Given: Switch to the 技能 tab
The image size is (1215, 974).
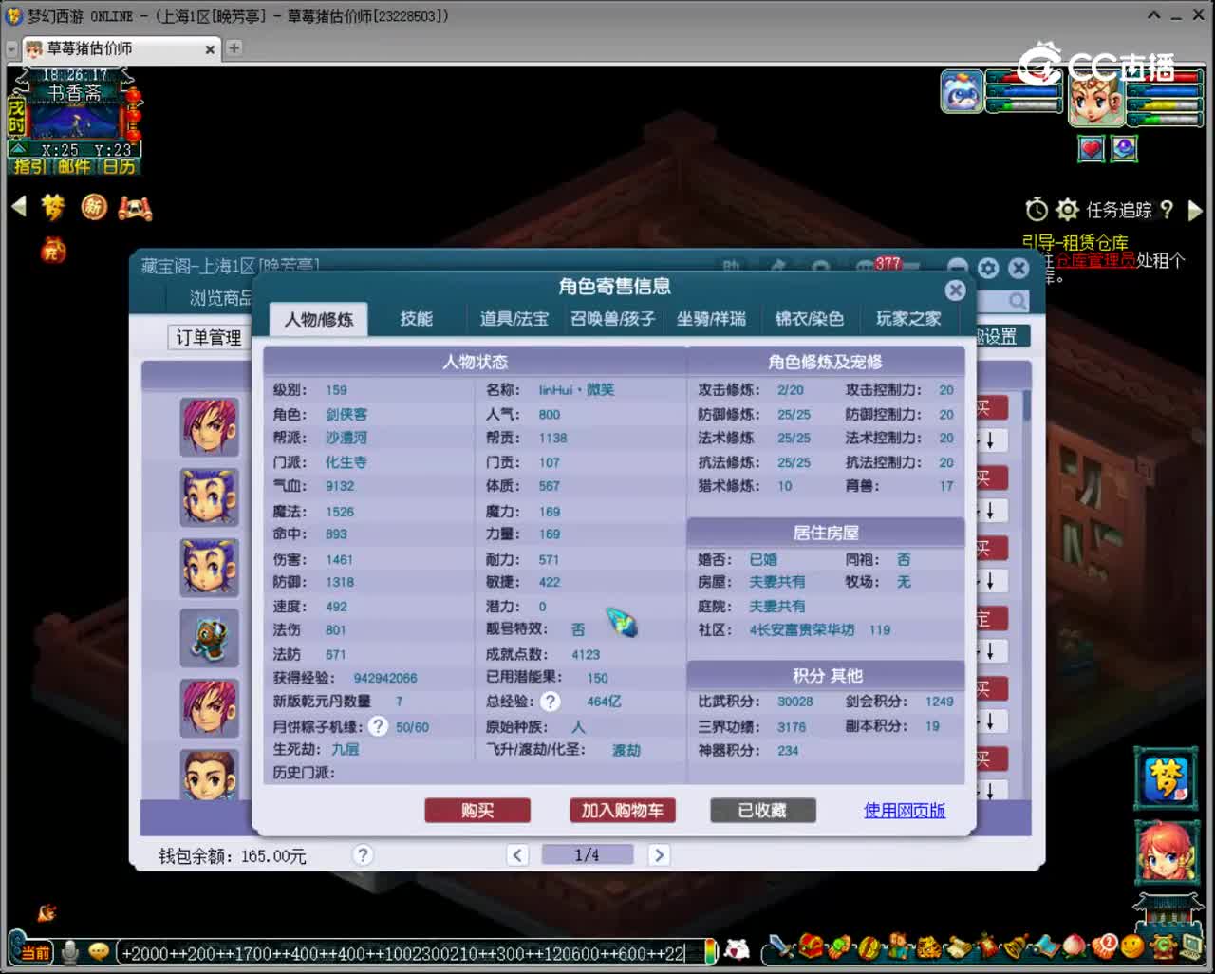Looking at the screenshot, I should (416, 319).
